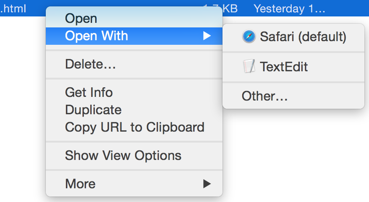Click the Safari compass icon
The image size is (369, 202).
pyautogui.click(x=249, y=37)
